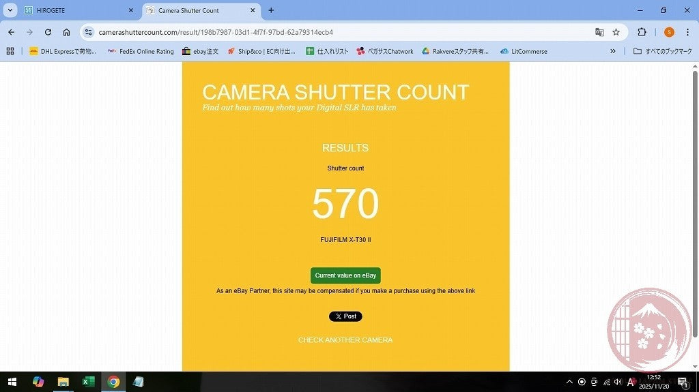This screenshot has height=392, width=699.
Task: Open the translate page icon
Action: click(x=599, y=32)
